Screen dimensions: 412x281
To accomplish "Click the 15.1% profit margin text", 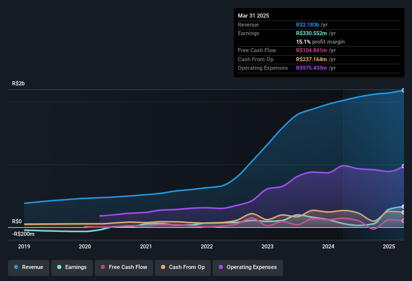I will click(320, 42).
